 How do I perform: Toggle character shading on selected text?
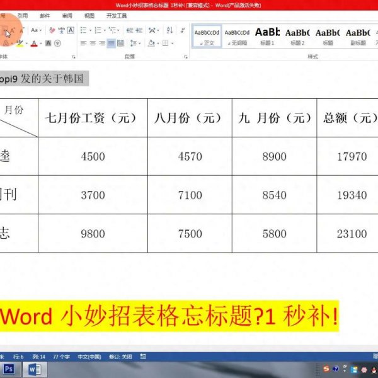(47, 43)
